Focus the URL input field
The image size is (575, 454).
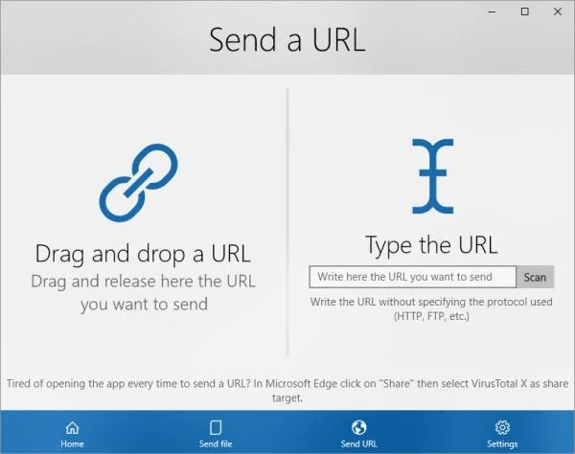coord(412,277)
